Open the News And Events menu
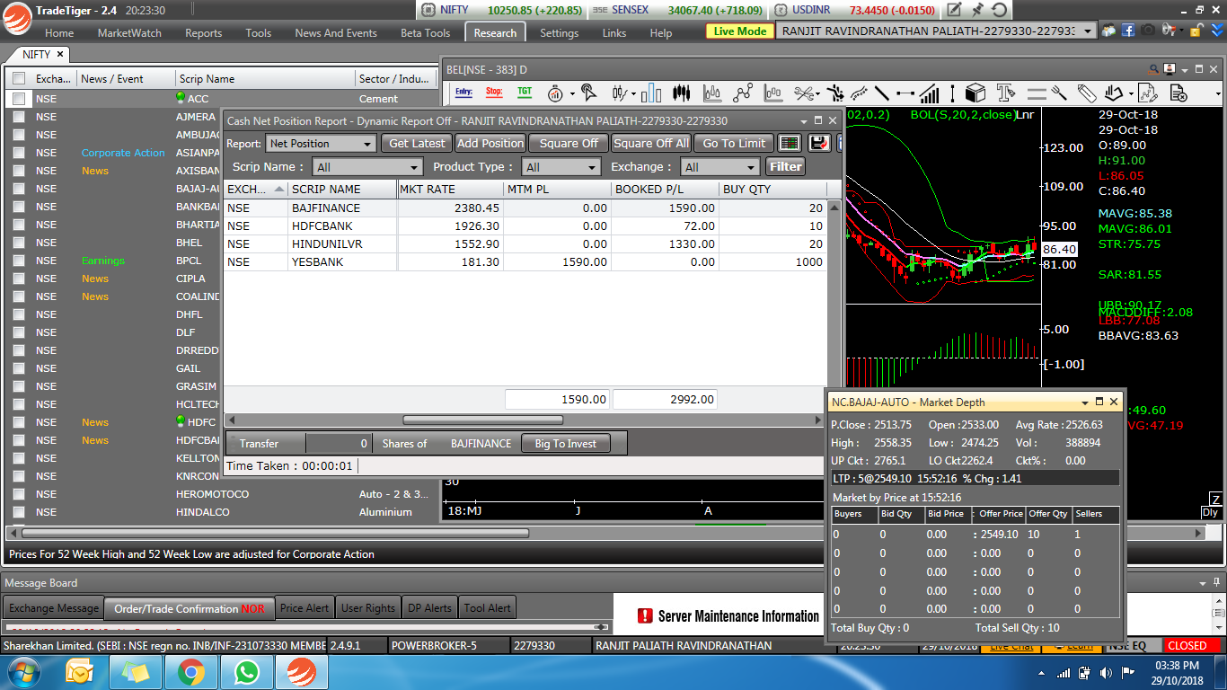 point(336,32)
